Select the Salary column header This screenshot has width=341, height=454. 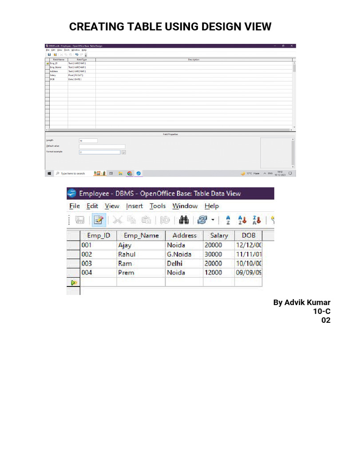[x=219, y=236]
